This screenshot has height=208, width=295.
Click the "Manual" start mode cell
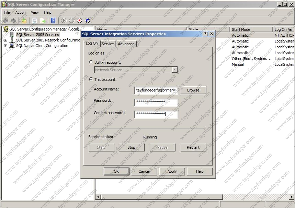(238, 64)
